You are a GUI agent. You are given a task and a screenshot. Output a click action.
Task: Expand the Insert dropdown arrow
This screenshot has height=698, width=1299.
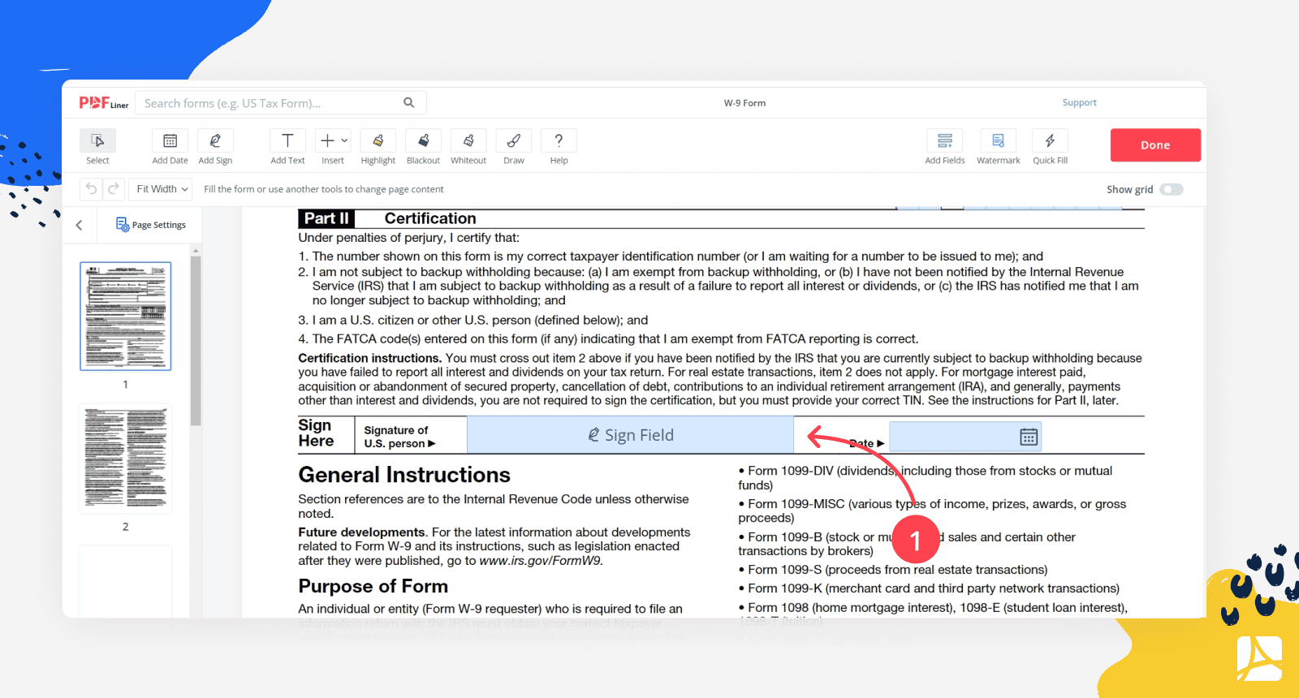coord(344,140)
